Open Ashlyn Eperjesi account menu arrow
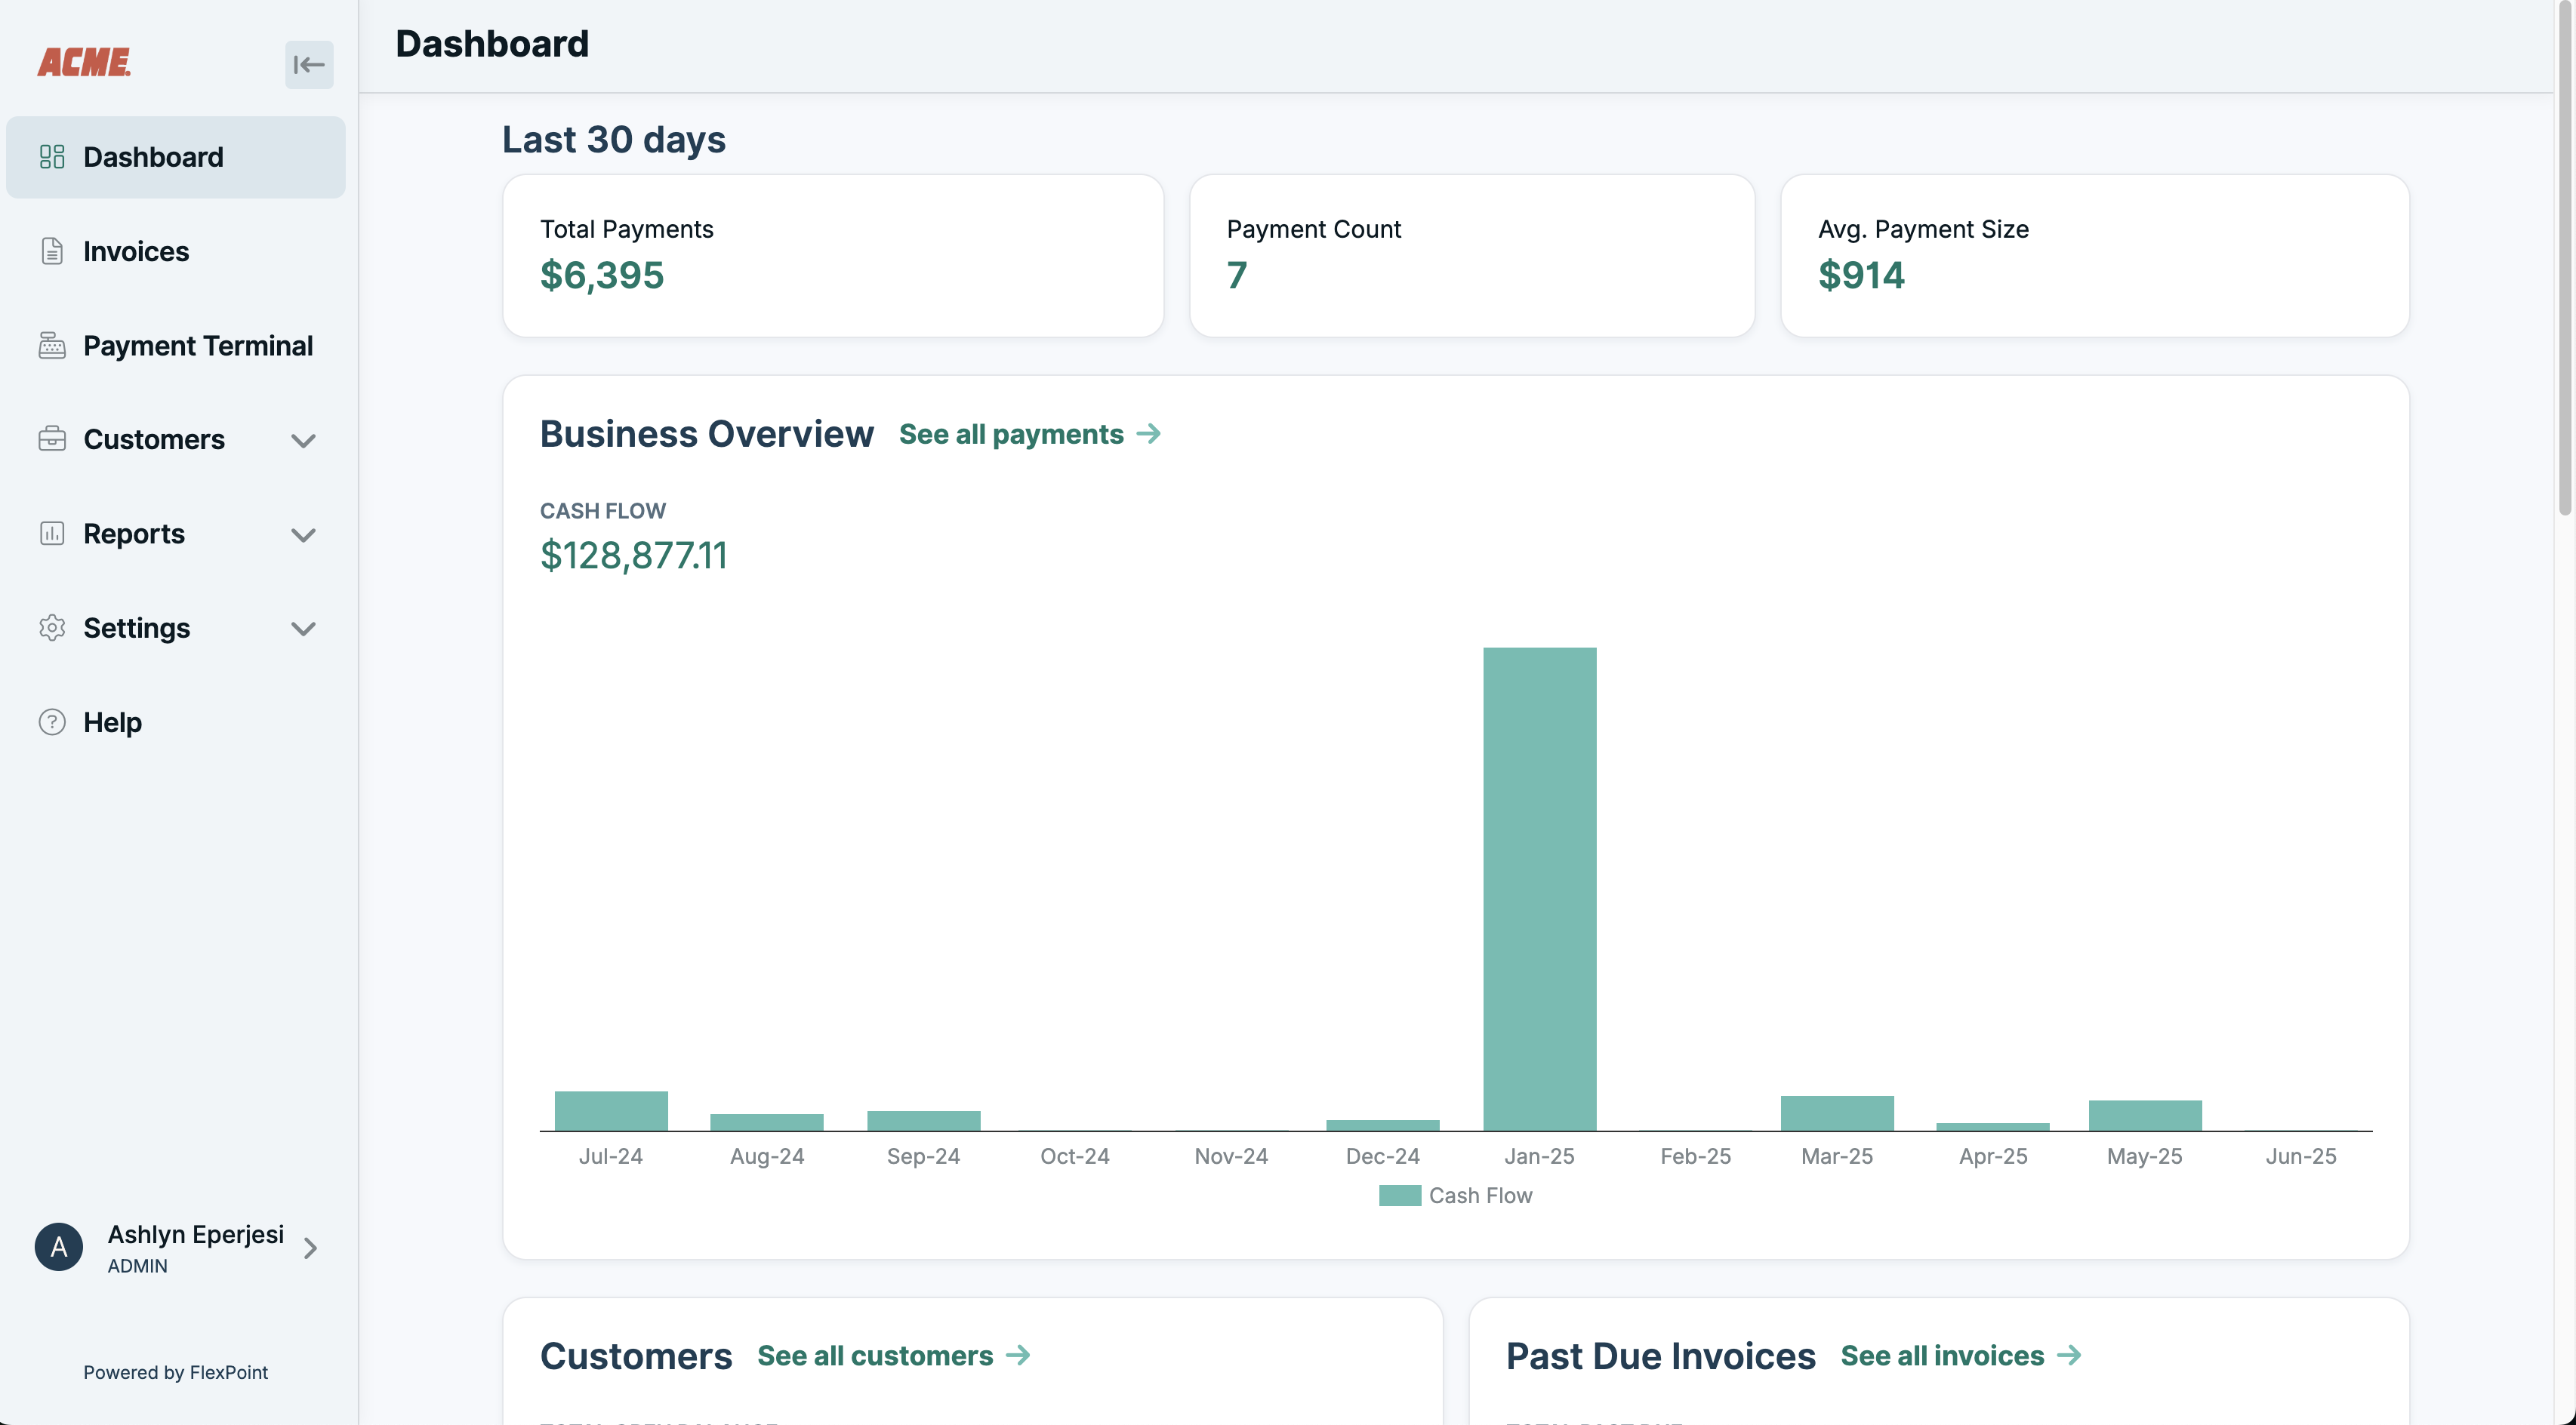This screenshot has height=1425, width=2576. pyautogui.click(x=310, y=1248)
